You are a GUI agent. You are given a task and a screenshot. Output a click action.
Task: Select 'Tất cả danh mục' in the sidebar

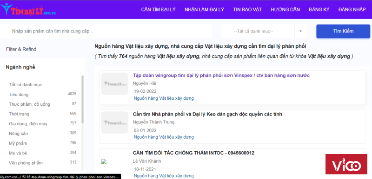click(26, 85)
